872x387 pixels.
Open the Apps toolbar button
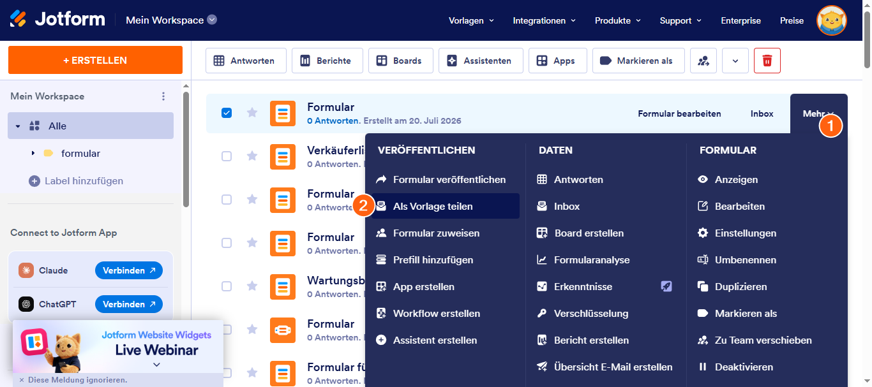pyautogui.click(x=558, y=61)
